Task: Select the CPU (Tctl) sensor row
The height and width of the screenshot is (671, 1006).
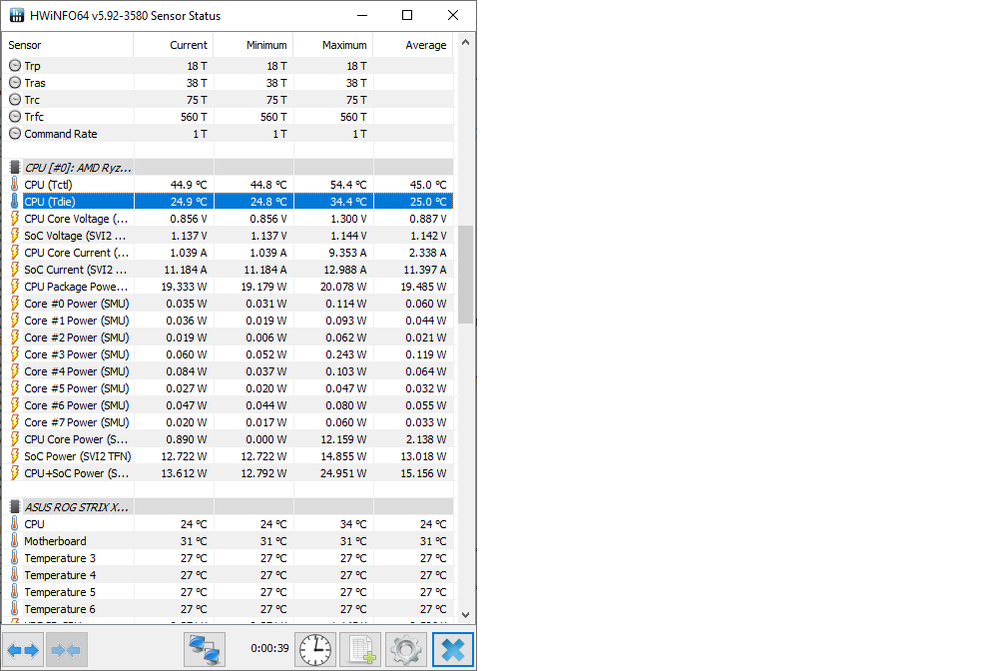Action: [229, 185]
